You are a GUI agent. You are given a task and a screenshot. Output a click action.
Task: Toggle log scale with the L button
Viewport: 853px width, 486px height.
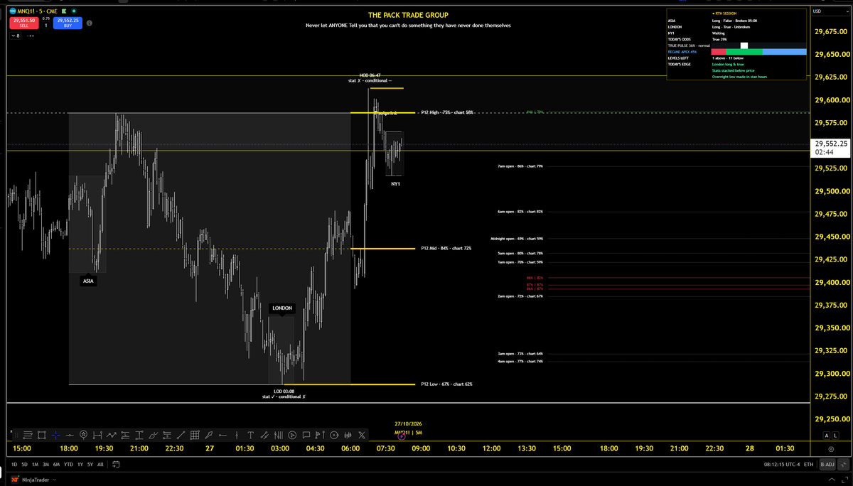coord(835,436)
